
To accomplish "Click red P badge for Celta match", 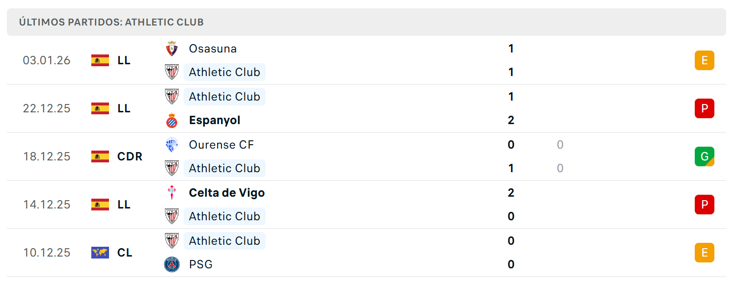I will click(x=704, y=205).
